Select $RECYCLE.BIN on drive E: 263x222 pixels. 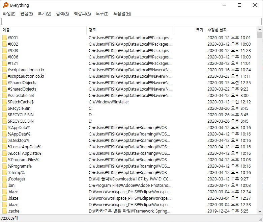pos(21,121)
